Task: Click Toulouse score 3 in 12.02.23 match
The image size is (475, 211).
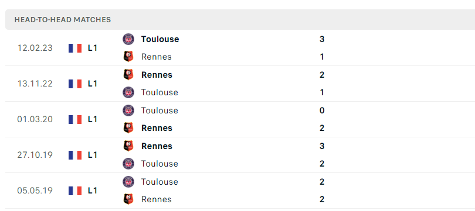Action: click(x=322, y=39)
